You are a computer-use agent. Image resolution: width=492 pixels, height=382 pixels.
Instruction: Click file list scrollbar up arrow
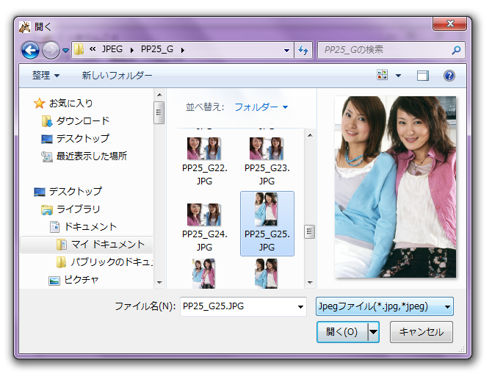[x=310, y=135]
